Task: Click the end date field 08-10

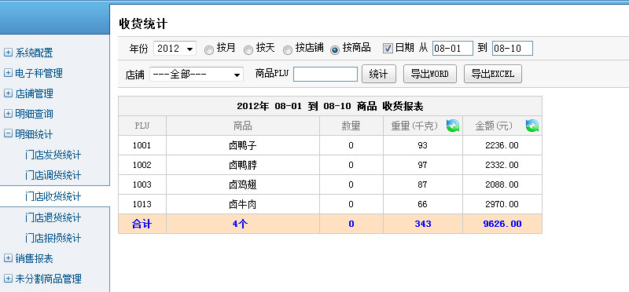Action: (x=513, y=49)
